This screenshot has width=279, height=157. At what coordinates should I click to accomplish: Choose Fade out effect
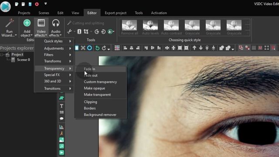coord(101,75)
